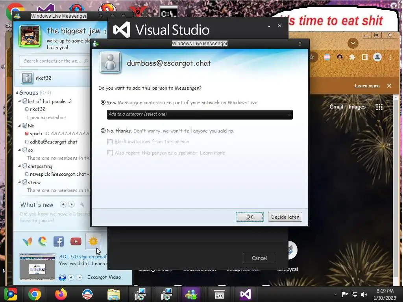Click the Facebook icon in Messenger
403x302 pixels.
click(x=59, y=241)
